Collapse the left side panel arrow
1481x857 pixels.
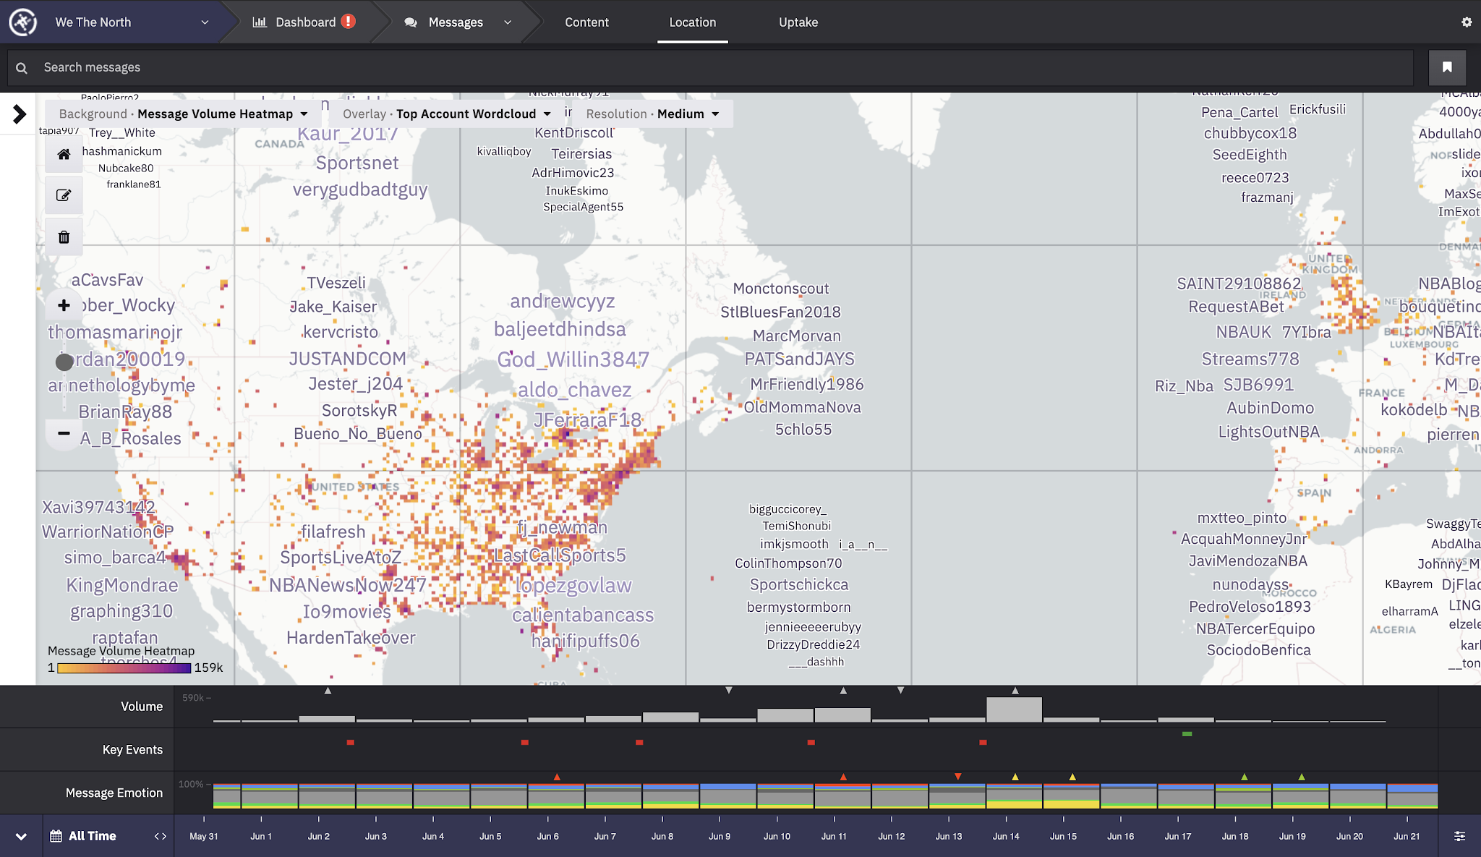18,112
